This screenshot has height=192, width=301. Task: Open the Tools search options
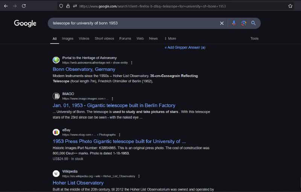pos(254,38)
